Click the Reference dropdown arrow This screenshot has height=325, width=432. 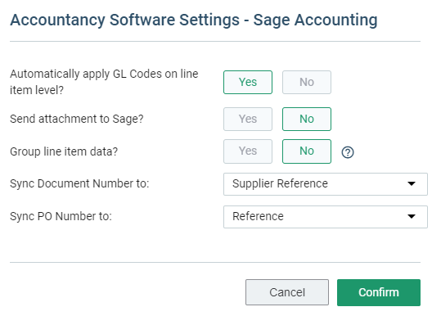pyautogui.click(x=412, y=217)
